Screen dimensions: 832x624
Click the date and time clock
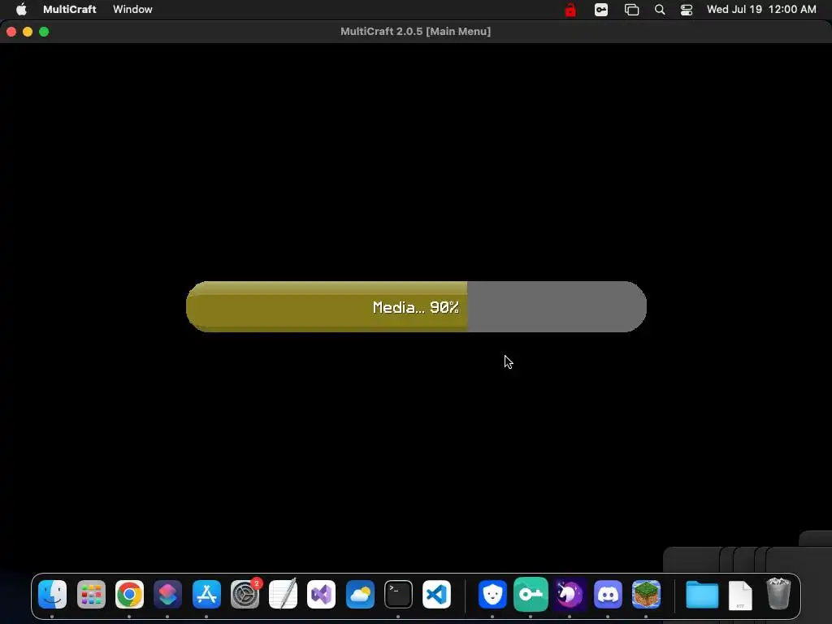pos(761,10)
